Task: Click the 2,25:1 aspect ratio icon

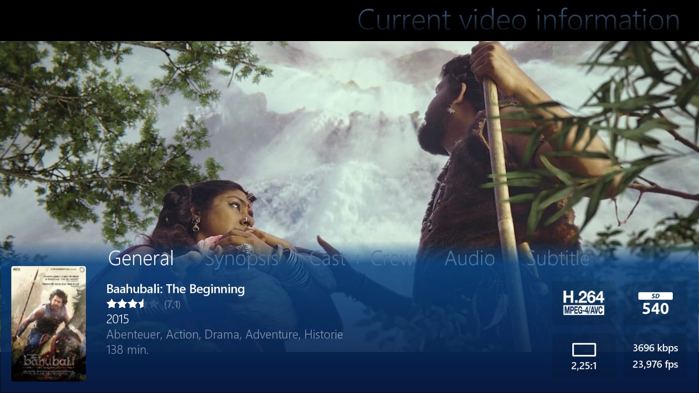Action: pyautogui.click(x=584, y=357)
